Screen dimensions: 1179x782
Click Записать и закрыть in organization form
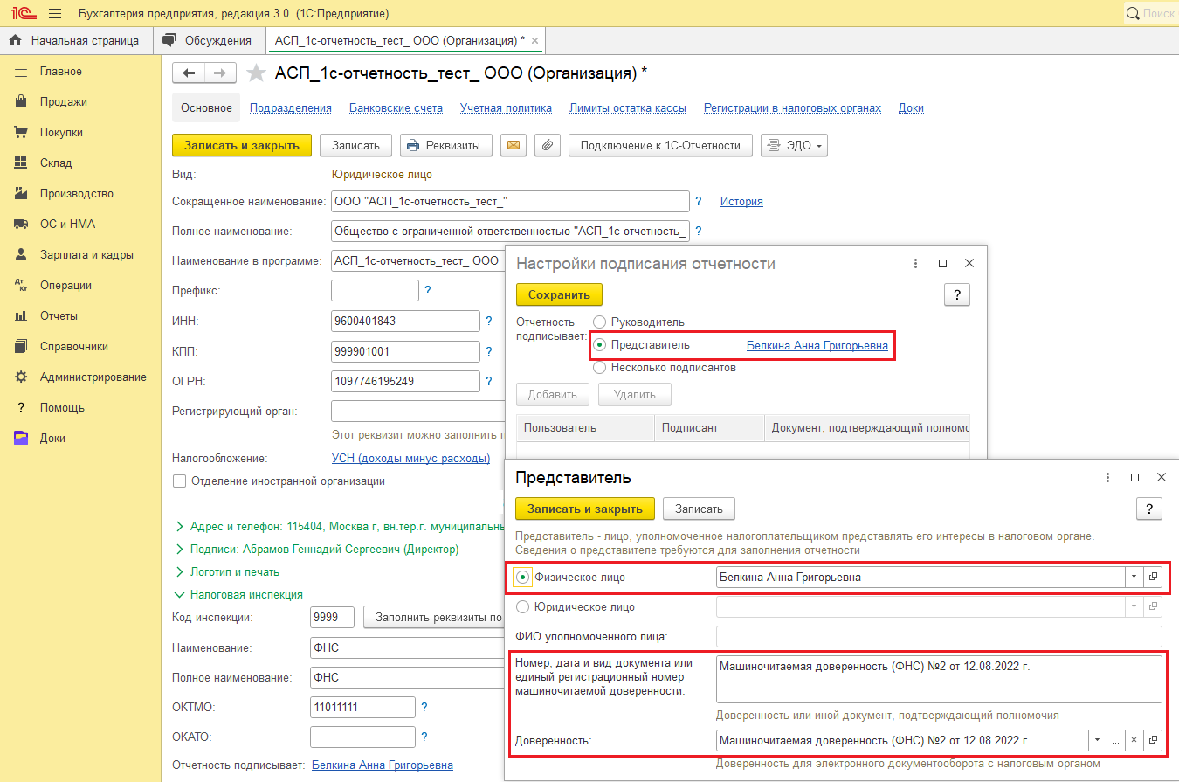[242, 146]
